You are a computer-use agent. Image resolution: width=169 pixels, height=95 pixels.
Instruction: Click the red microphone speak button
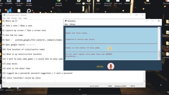click(111, 66)
